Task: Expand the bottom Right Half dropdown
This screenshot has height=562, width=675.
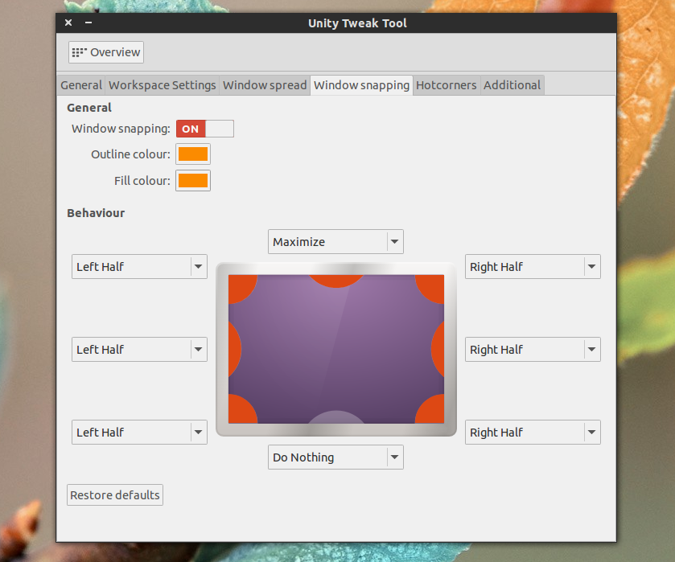Action: point(533,432)
